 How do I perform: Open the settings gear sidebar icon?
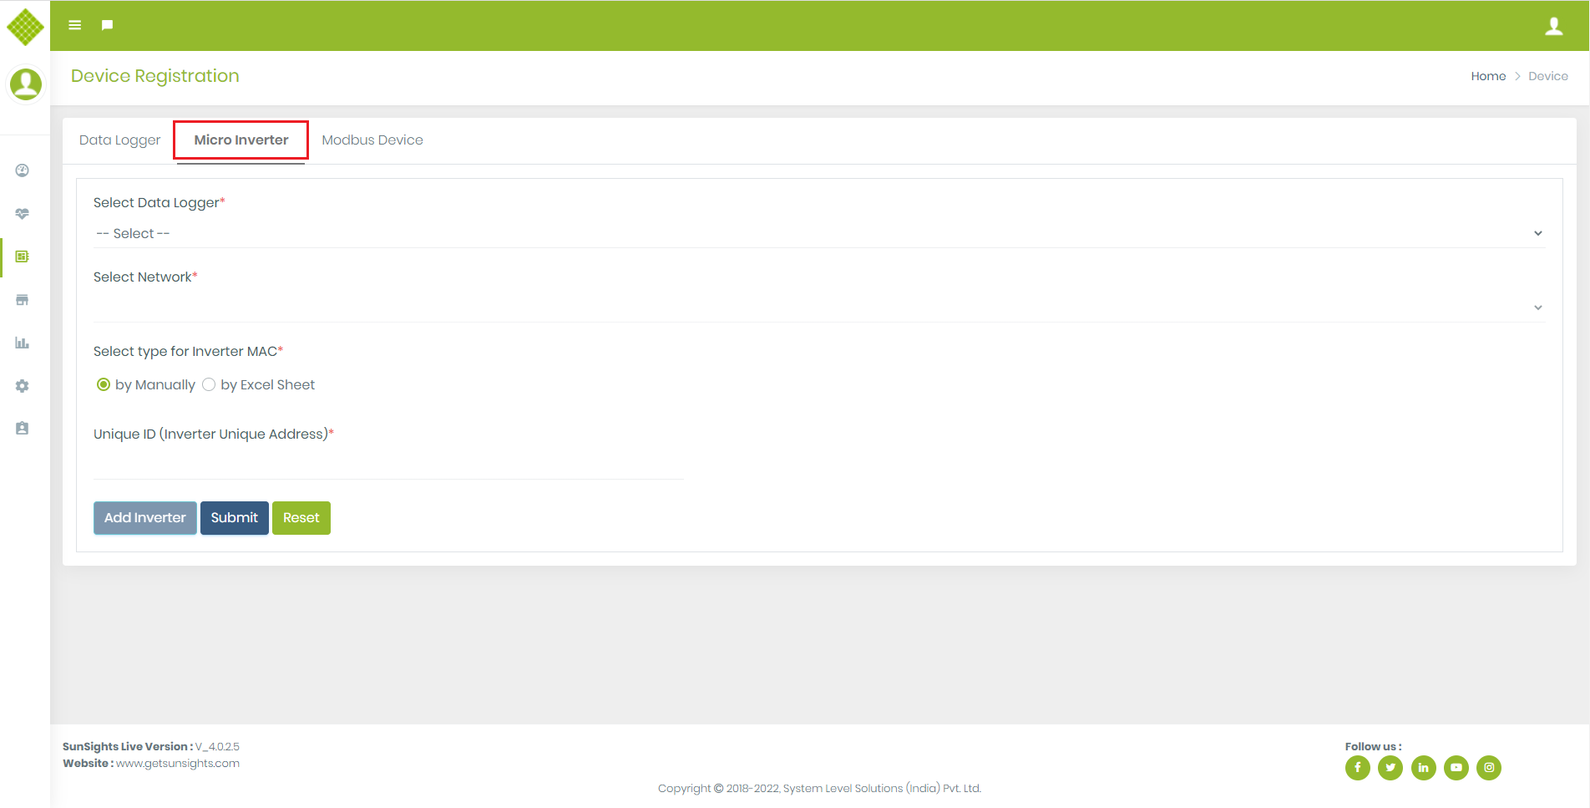point(23,386)
